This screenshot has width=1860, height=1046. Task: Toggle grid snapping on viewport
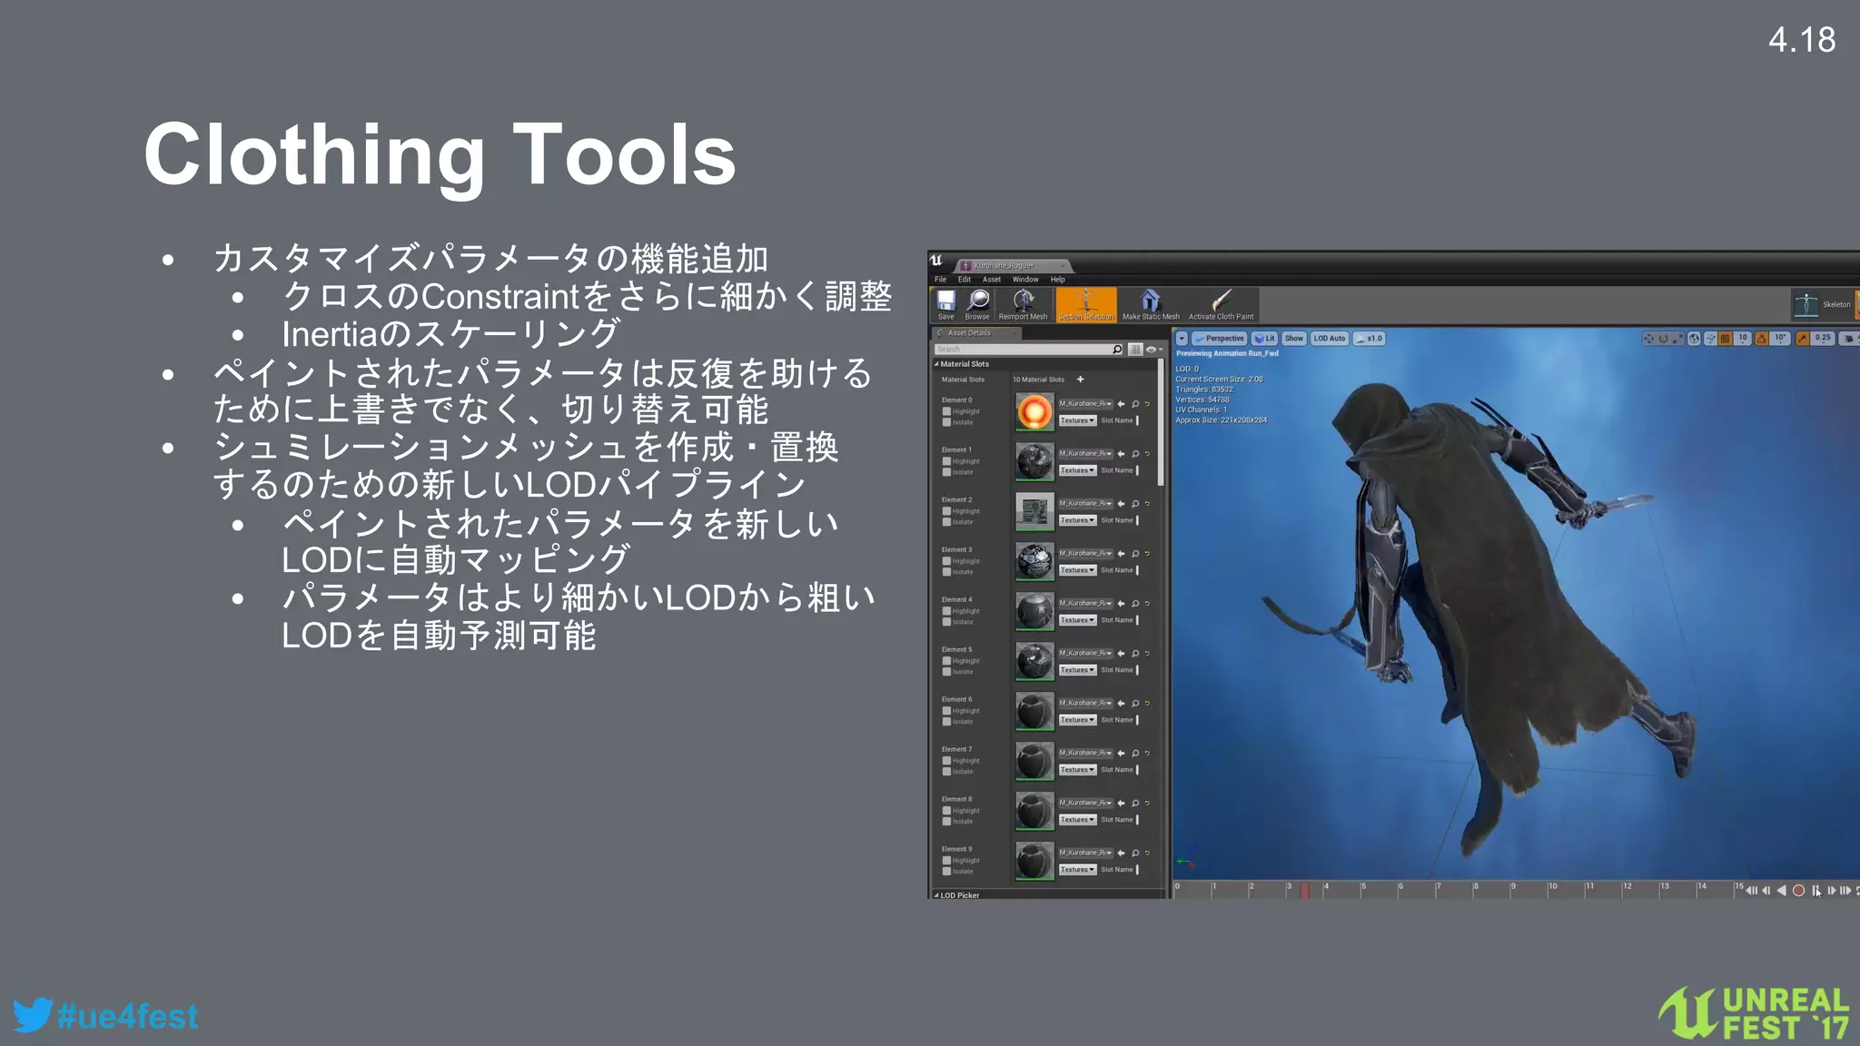tap(1726, 339)
